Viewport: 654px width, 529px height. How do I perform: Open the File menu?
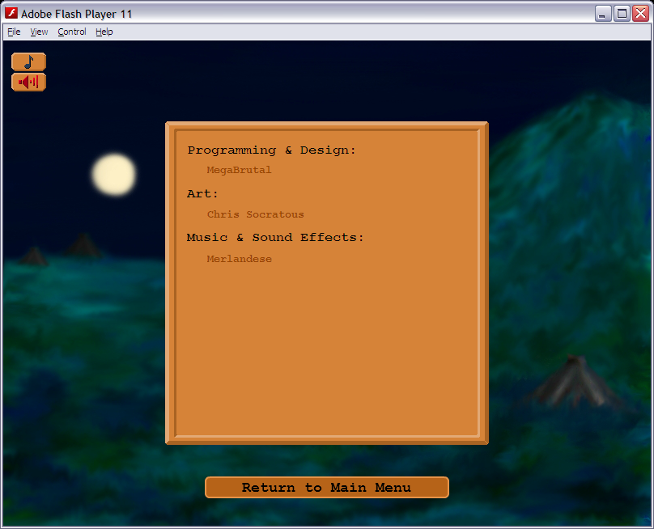[x=14, y=32]
